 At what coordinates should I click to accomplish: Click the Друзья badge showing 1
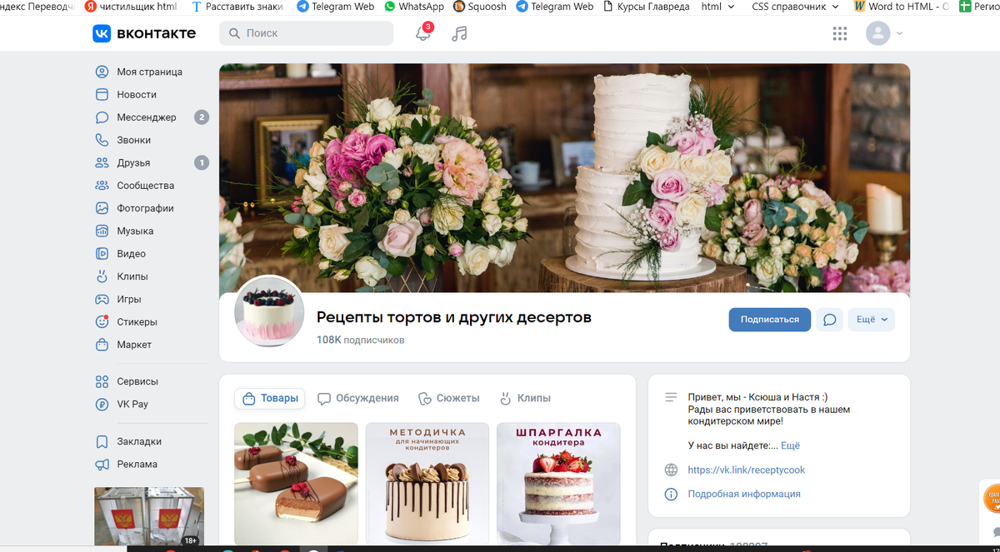(x=202, y=162)
